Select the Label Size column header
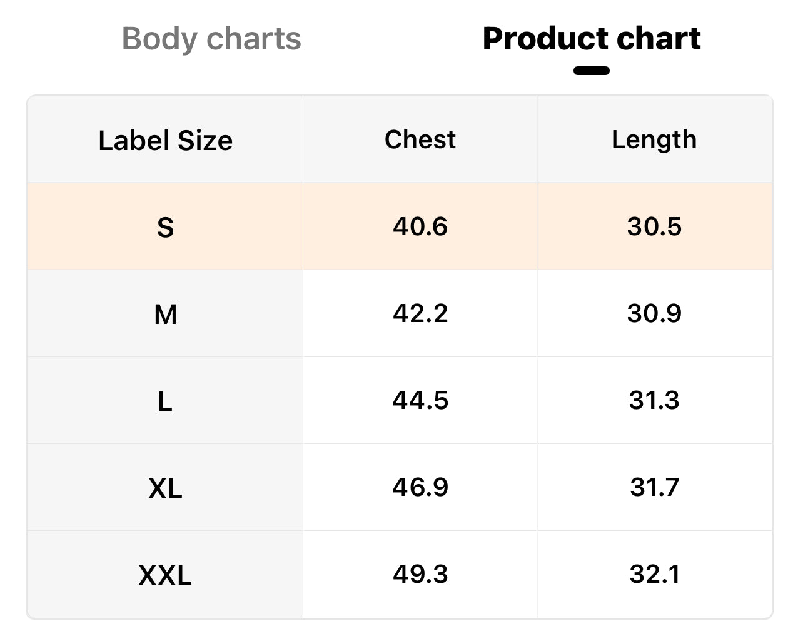Image resolution: width=803 pixels, height=621 pixels. (165, 140)
